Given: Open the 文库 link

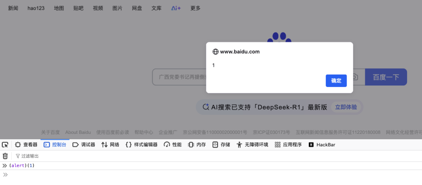Looking at the screenshot, I should (x=156, y=8).
